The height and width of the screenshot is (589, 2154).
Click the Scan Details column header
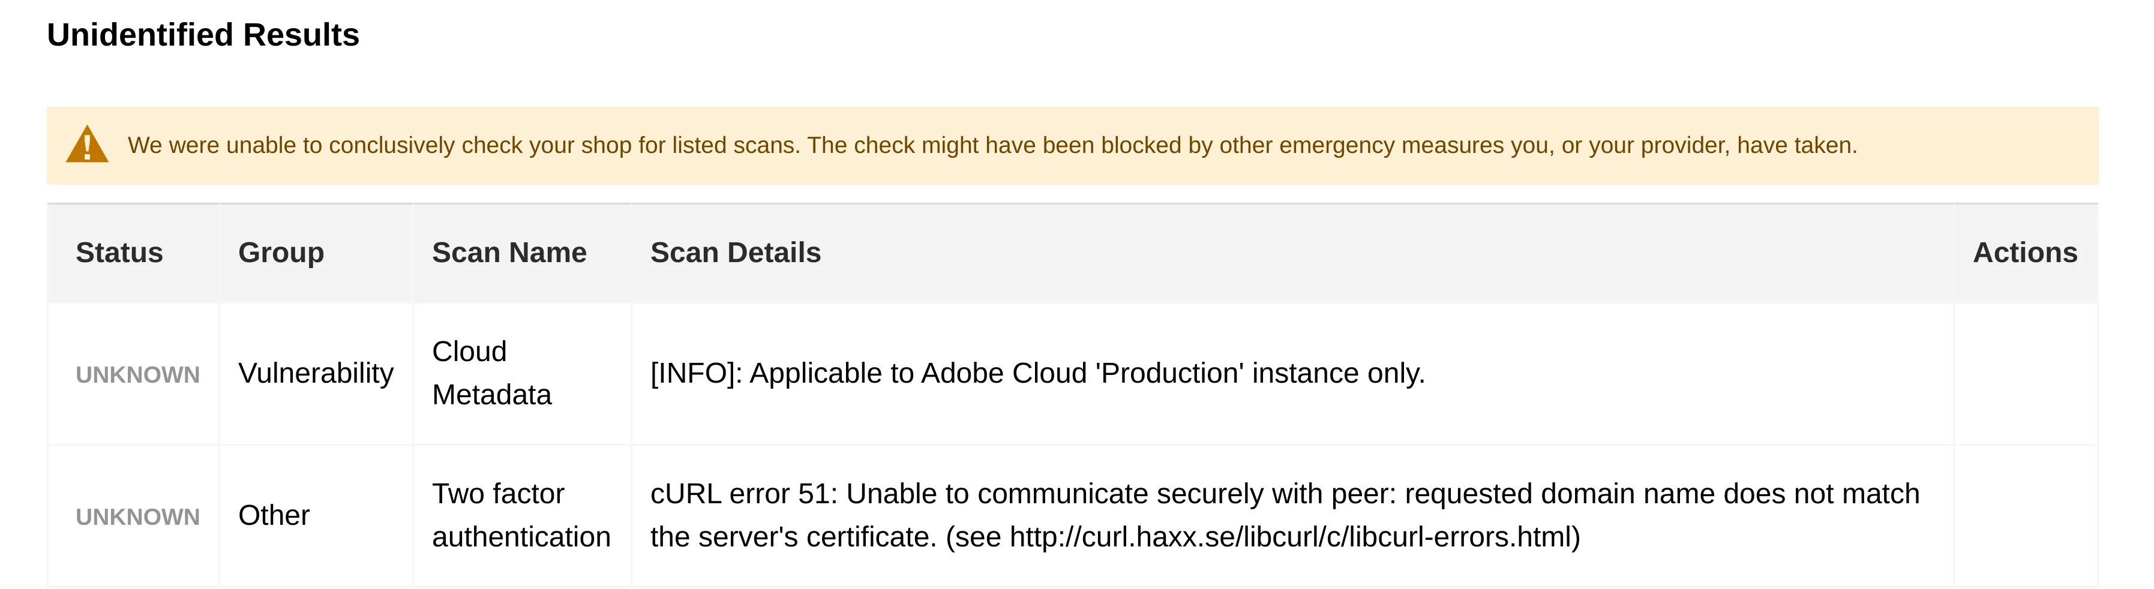click(736, 253)
